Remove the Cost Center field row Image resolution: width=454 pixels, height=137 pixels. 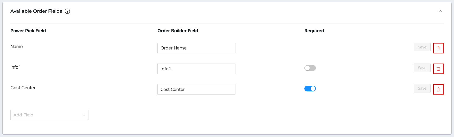438,89
